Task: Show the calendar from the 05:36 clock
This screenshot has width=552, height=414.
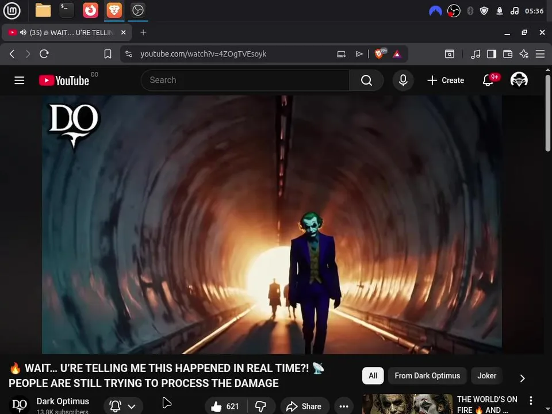Action: click(534, 11)
